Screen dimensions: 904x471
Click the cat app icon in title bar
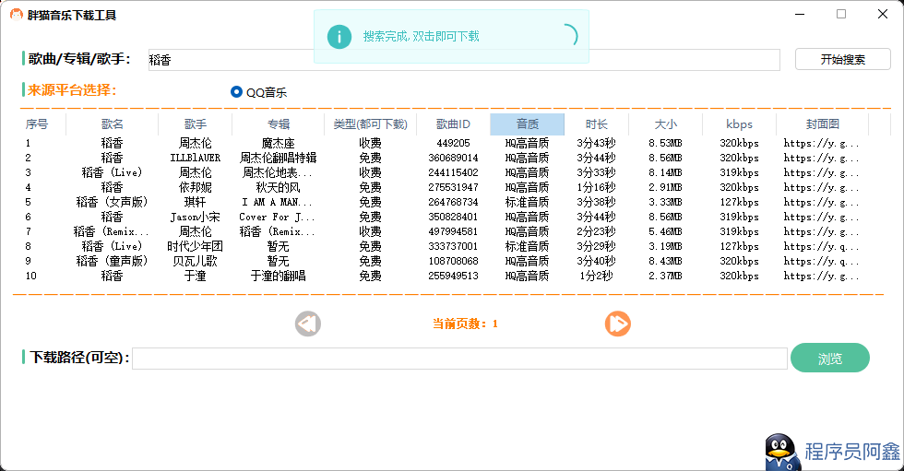click(x=17, y=15)
